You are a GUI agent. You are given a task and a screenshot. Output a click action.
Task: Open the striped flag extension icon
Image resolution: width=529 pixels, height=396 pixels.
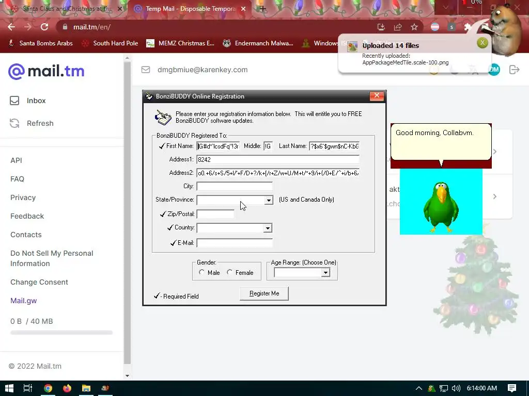[x=435, y=27]
